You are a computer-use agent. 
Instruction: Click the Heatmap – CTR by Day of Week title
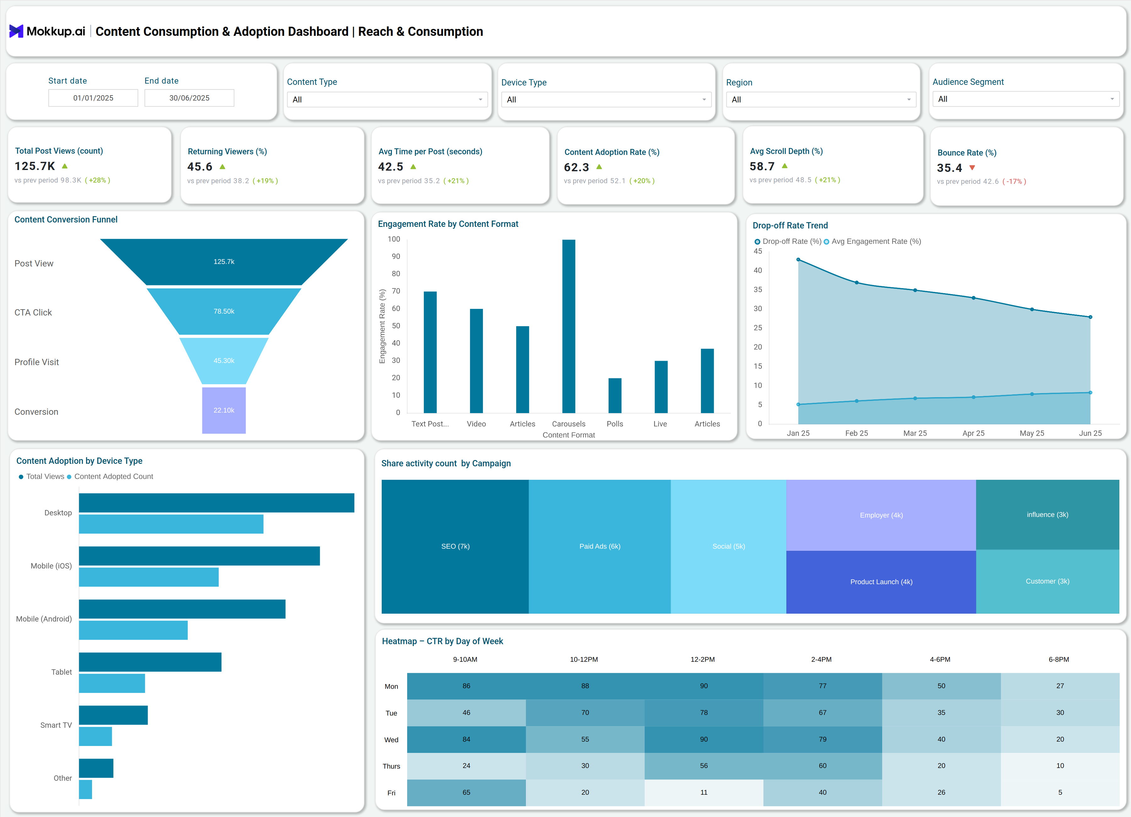pyautogui.click(x=442, y=641)
